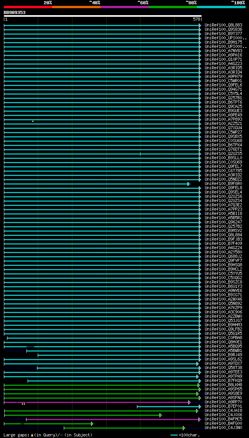Click the purple ~60% identity legend segment

(x=124, y=7)
